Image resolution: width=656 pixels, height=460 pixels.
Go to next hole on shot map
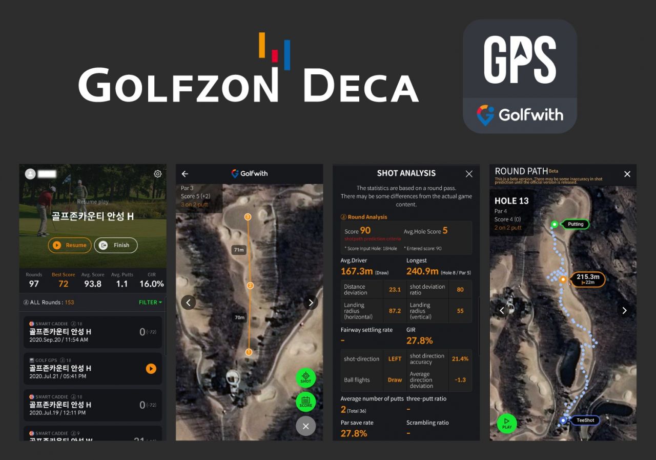point(311,303)
